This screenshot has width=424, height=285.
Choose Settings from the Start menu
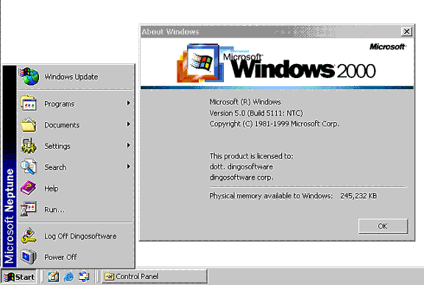[76, 146]
